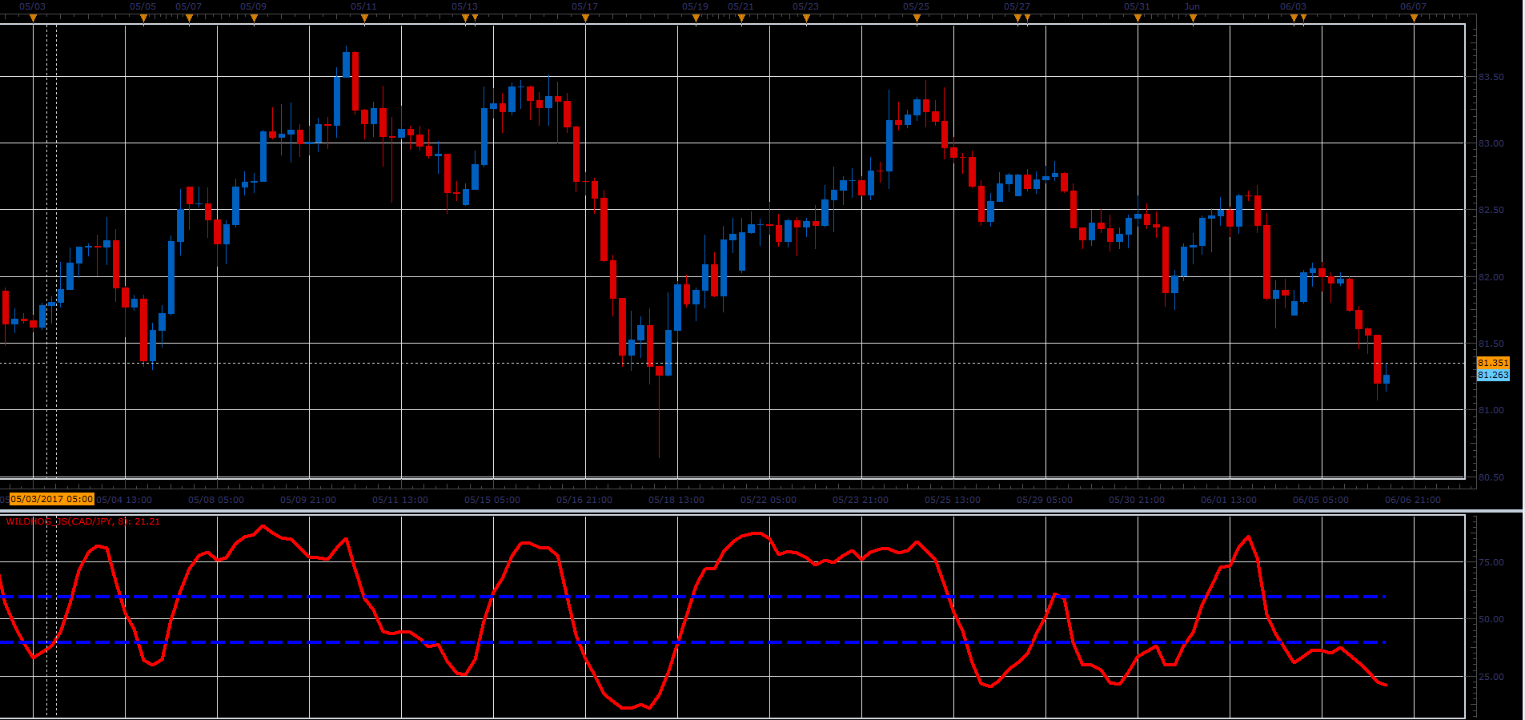1525x720 pixels.
Task: Click the orange marker under date 05/31
Action: click(x=1138, y=18)
